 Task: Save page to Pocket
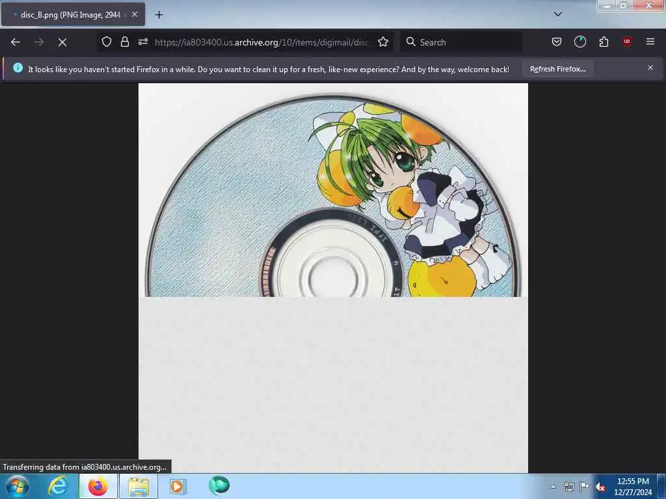click(x=557, y=42)
